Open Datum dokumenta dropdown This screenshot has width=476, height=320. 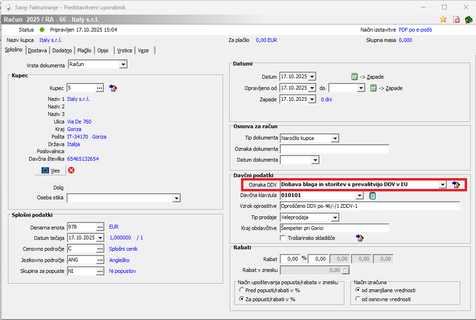click(315, 160)
